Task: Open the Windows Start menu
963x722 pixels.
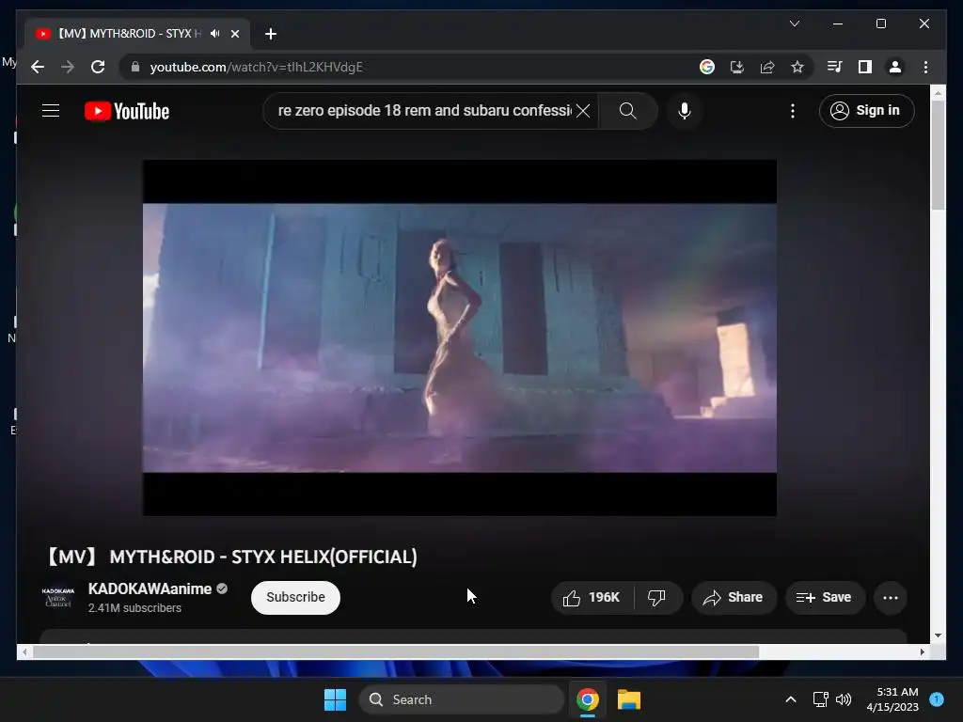Action: pos(336,699)
